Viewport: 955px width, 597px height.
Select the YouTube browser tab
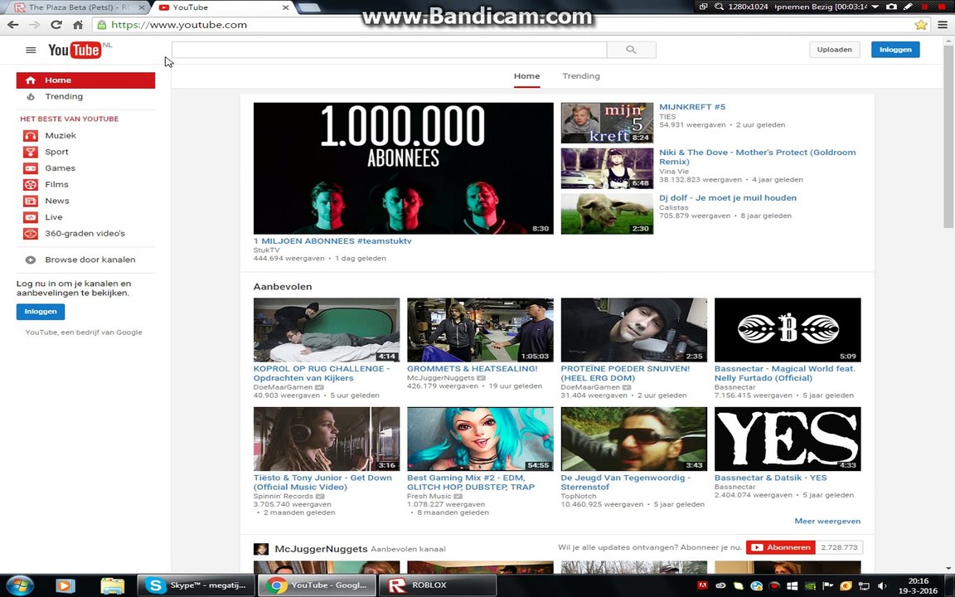click(222, 7)
